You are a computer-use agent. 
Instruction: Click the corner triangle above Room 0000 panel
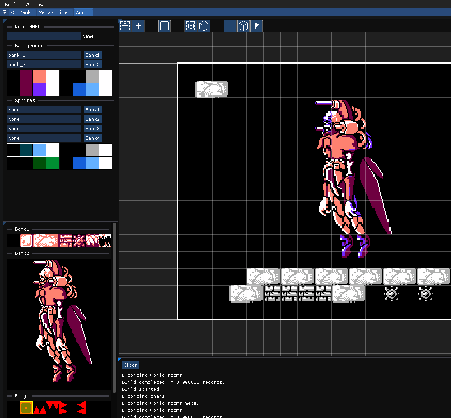5,21
